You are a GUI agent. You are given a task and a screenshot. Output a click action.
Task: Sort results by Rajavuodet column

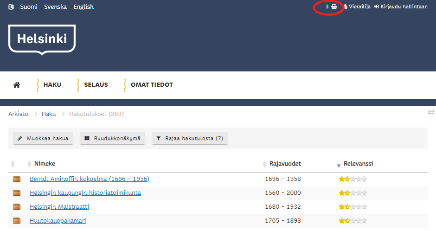coord(285,164)
